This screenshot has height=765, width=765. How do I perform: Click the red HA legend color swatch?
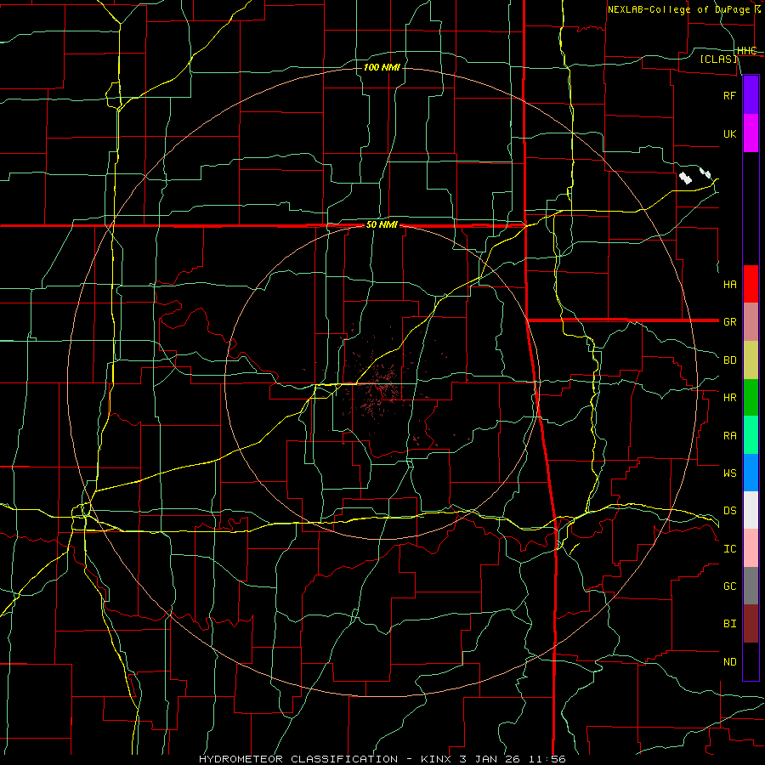[x=751, y=284]
